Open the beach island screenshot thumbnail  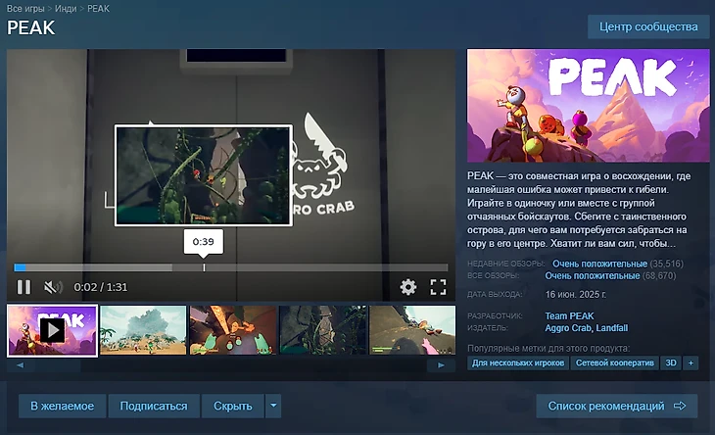pyautogui.click(x=143, y=330)
